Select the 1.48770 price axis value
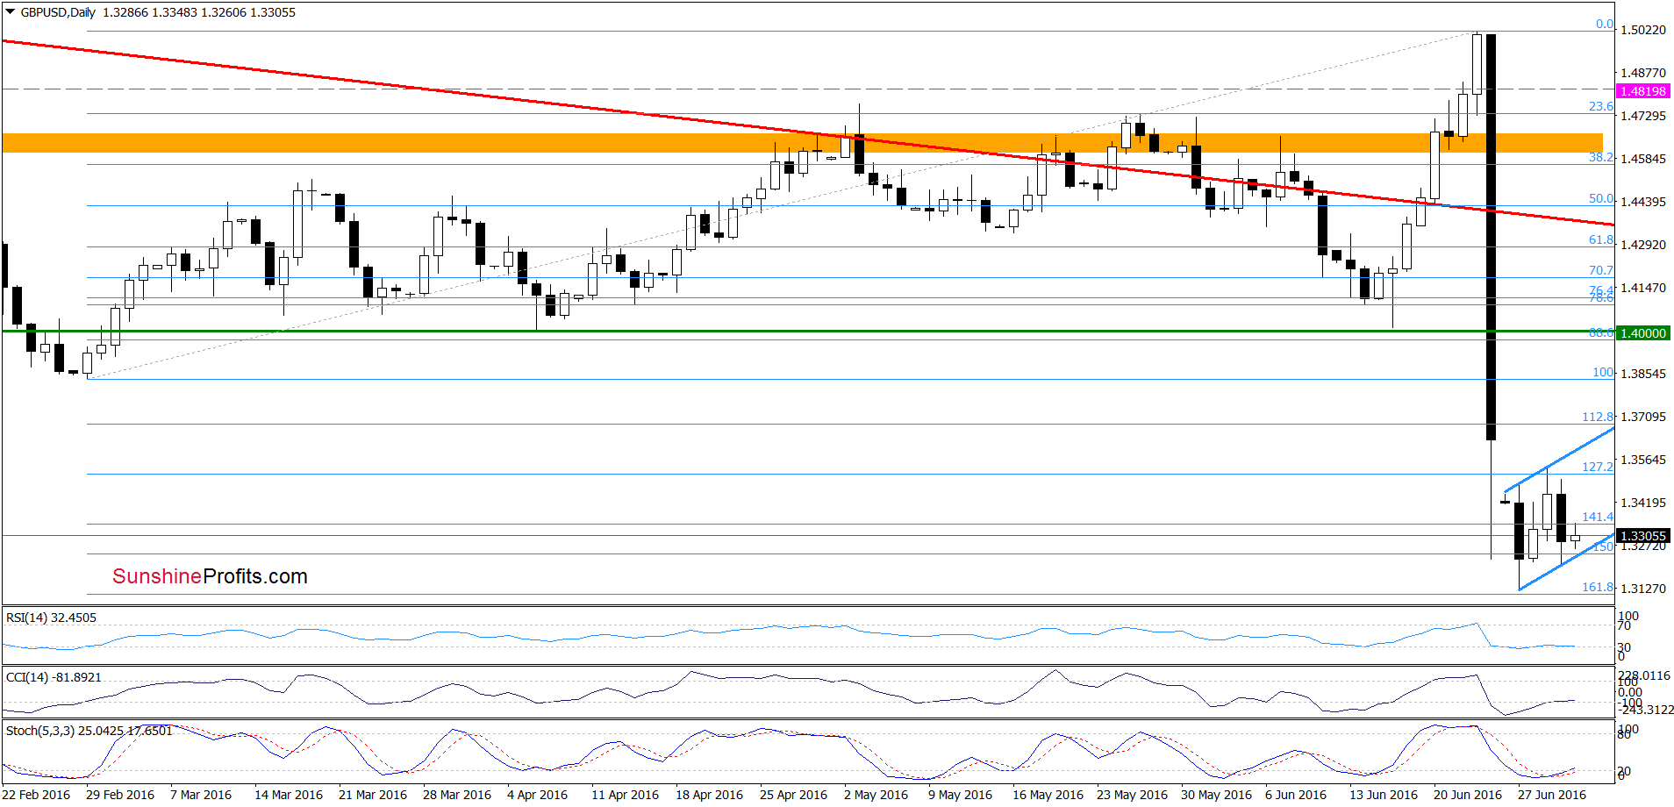The image size is (1674, 807). [x=1643, y=73]
